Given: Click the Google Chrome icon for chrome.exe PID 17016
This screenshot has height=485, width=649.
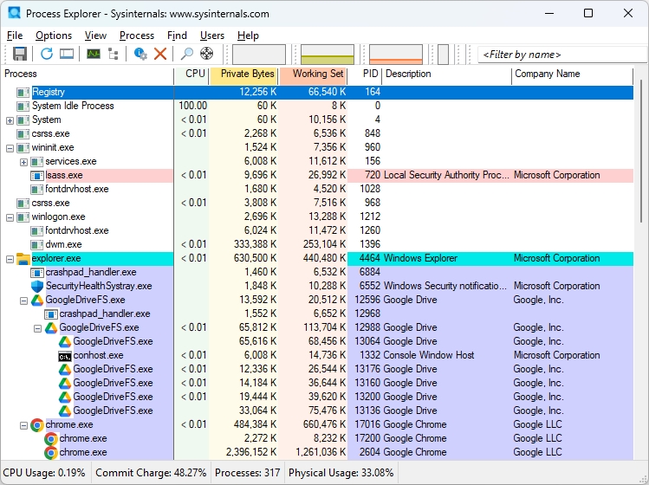Looking at the screenshot, I should tap(37, 424).
